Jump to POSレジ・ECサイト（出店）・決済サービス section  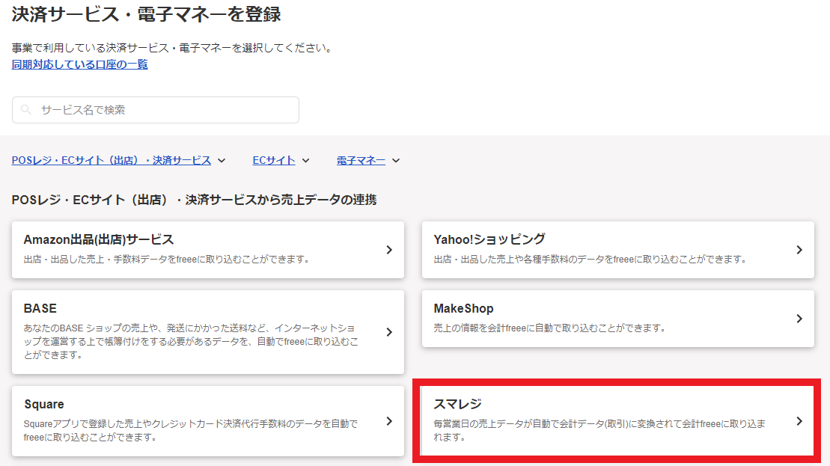pos(112,160)
